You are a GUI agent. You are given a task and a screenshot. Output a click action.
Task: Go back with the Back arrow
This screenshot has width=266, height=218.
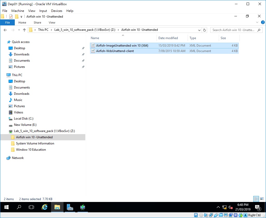pyautogui.click(x=5, y=30)
